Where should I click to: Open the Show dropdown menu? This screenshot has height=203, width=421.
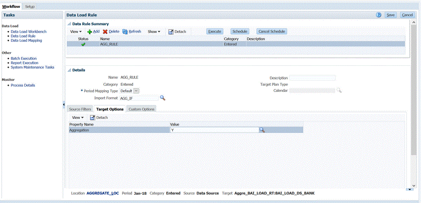click(154, 32)
